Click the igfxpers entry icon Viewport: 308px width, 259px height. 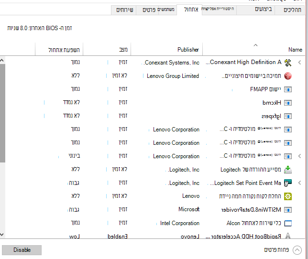pos(288,116)
